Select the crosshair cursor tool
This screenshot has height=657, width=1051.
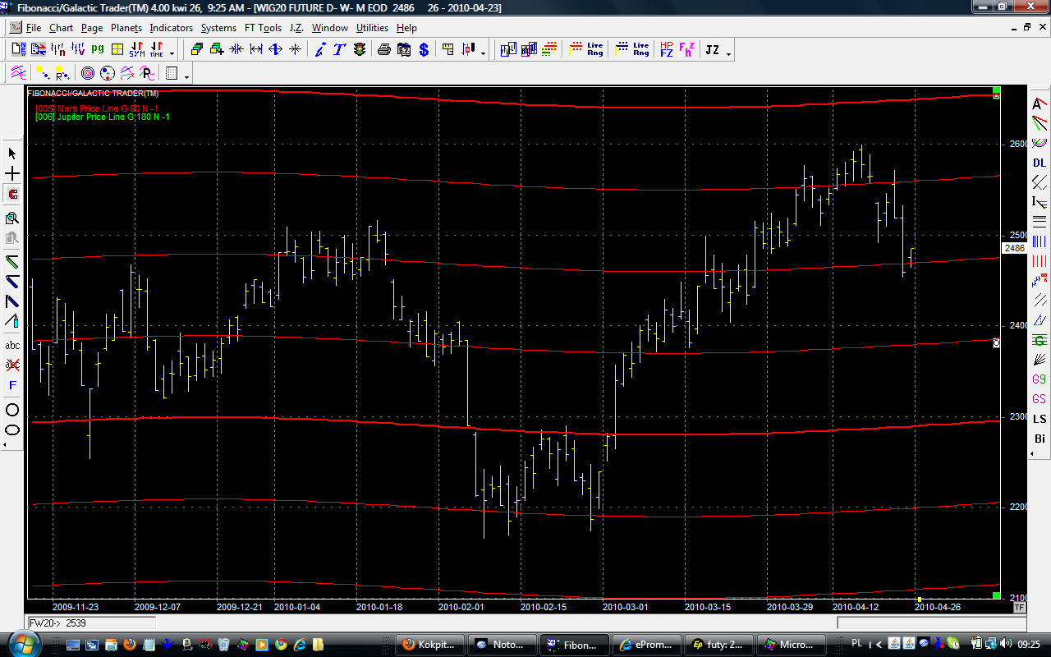click(12, 174)
